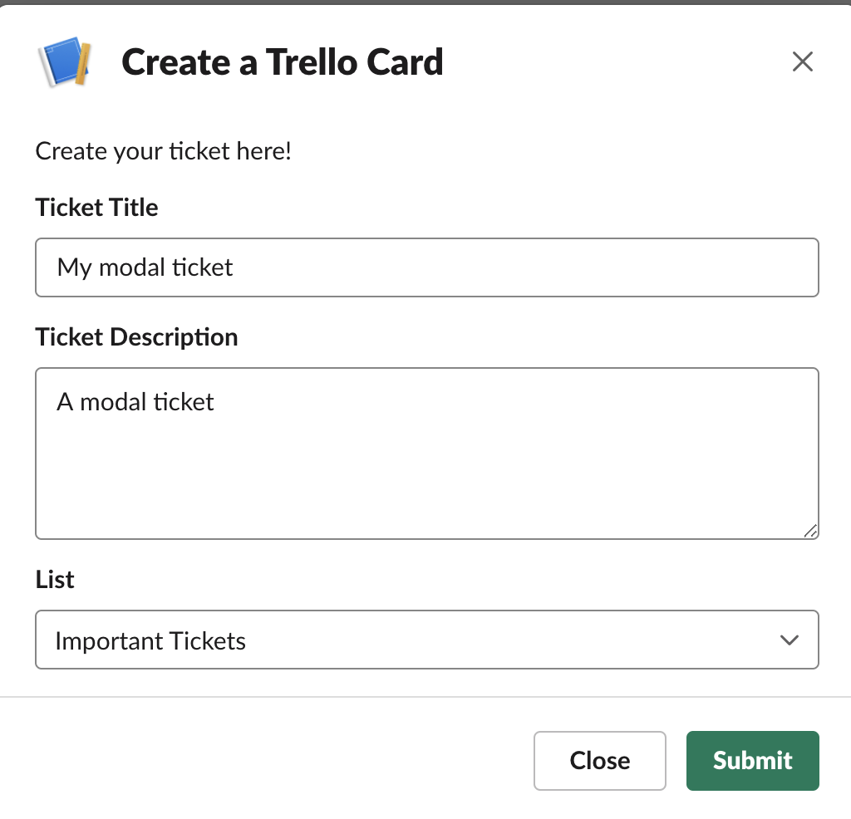The width and height of the screenshot is (851, 819).
Task: Click the Ticket Title label
Action: pyautogui.click(x=96, y=208)
